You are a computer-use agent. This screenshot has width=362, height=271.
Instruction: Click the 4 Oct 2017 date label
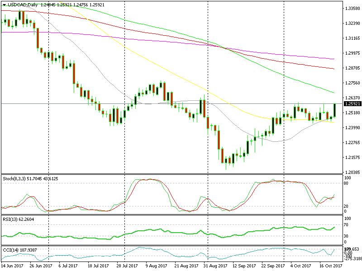[301, 266]
